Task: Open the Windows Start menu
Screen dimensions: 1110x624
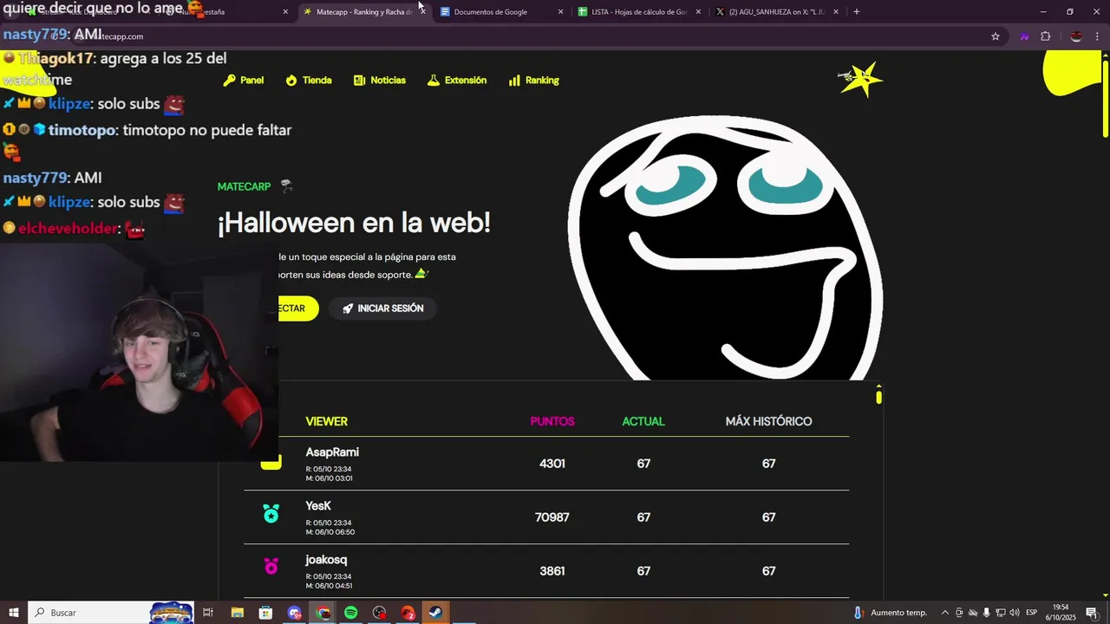Action: 14,613
